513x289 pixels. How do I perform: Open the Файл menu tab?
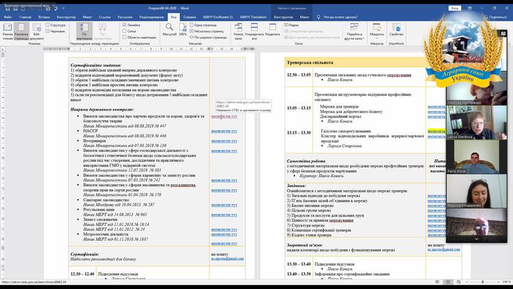pos(8,17)
